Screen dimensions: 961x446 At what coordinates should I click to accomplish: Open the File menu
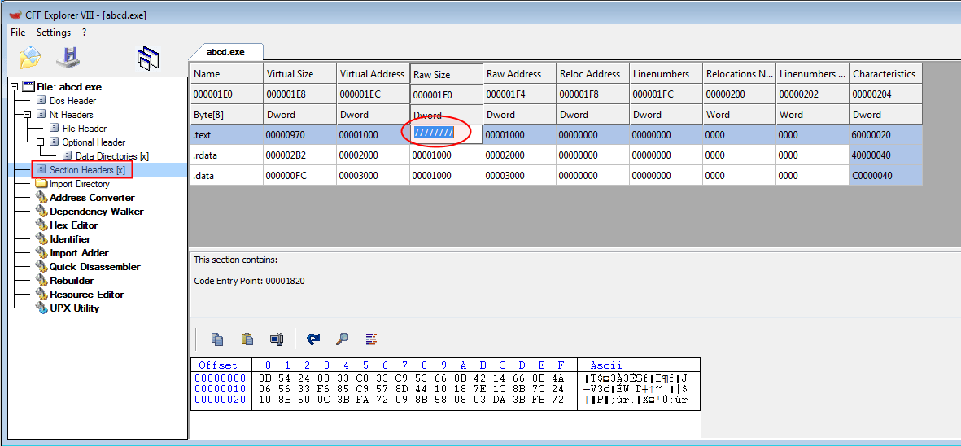tap(18, 33)
